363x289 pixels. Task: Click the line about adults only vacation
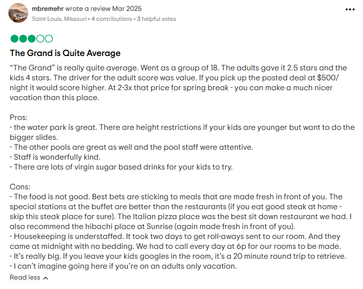123,266
